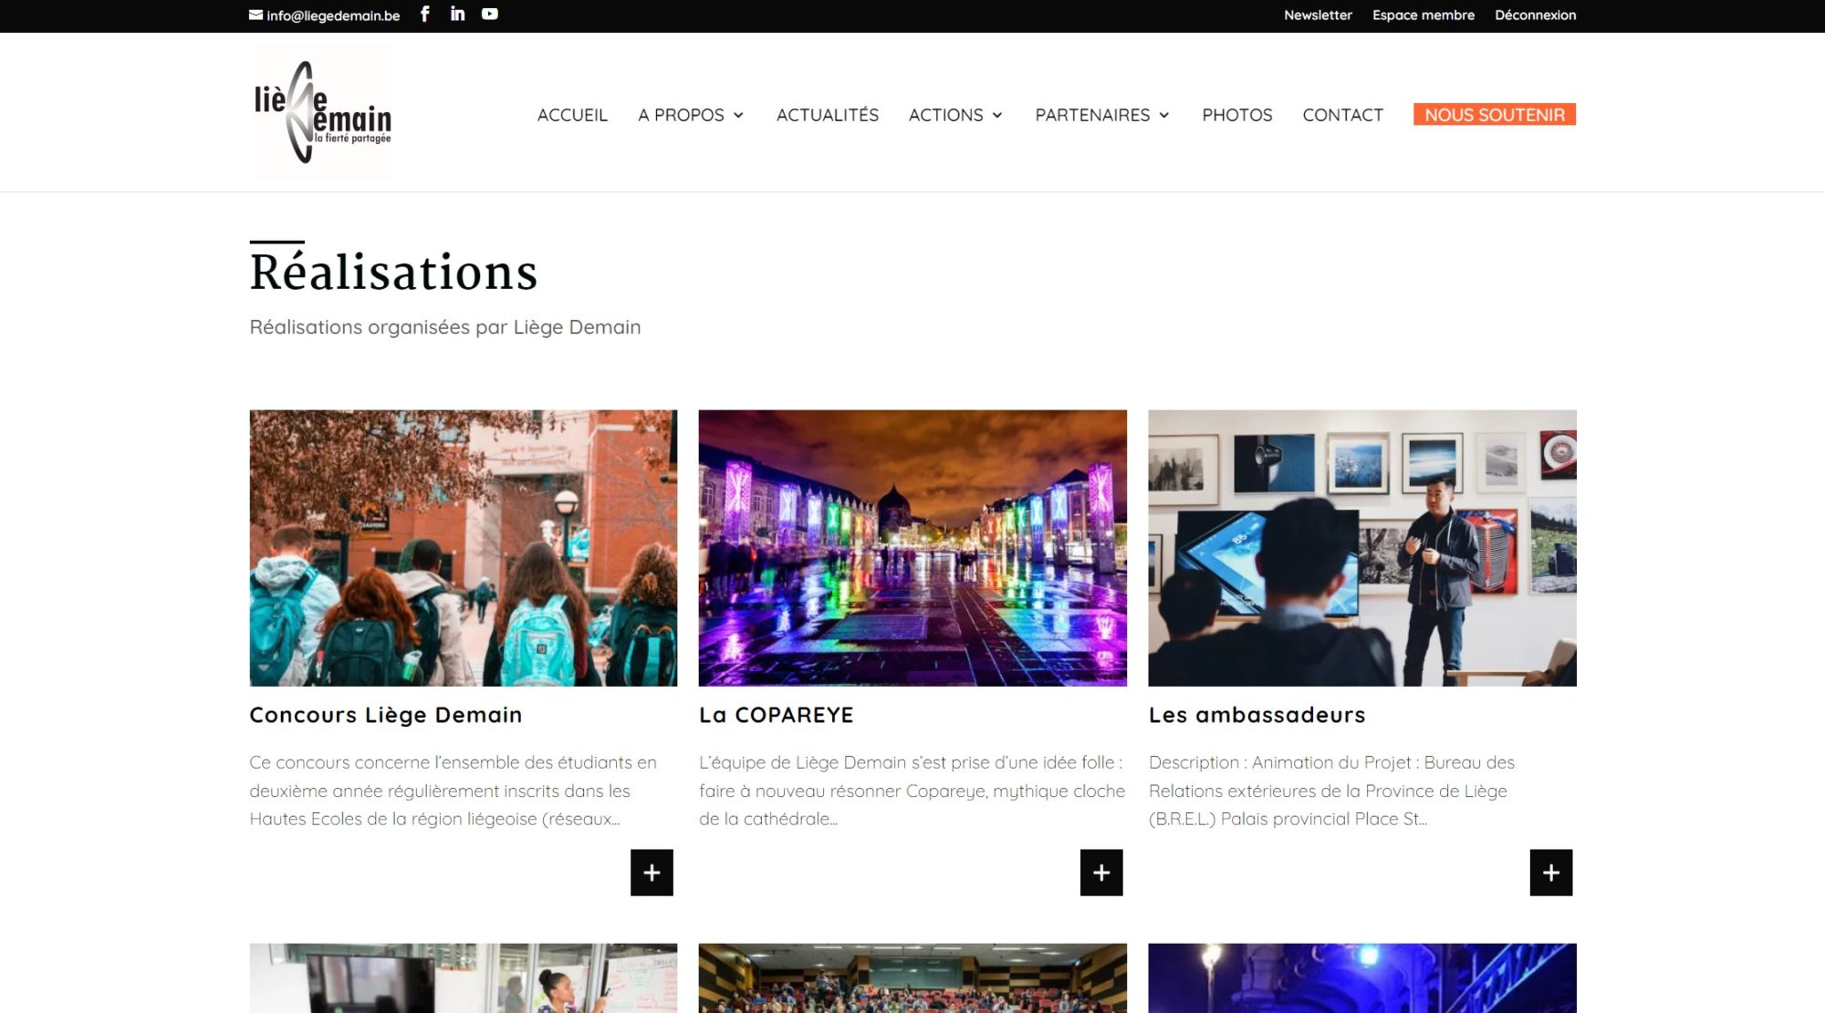Open partially visible blue night building thumbnail
The image size is (1825, 1013).
coord(1362,978)
